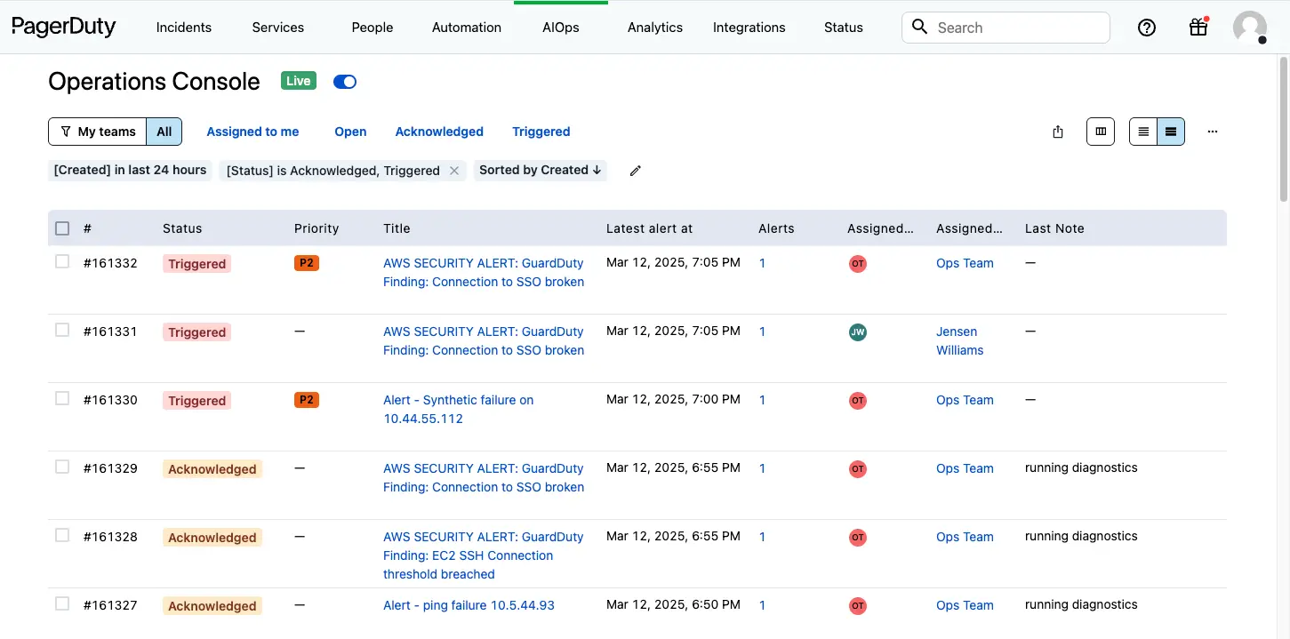Tick the checkbox for incident #161329
1290x639 pixels.
tap(62, 467)
